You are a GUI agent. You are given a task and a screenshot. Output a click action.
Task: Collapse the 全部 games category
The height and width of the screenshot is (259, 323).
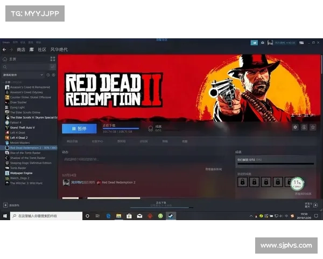(7, 82)
